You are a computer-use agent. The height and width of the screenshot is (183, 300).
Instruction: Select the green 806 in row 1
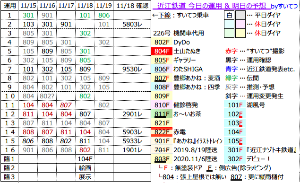103,15
